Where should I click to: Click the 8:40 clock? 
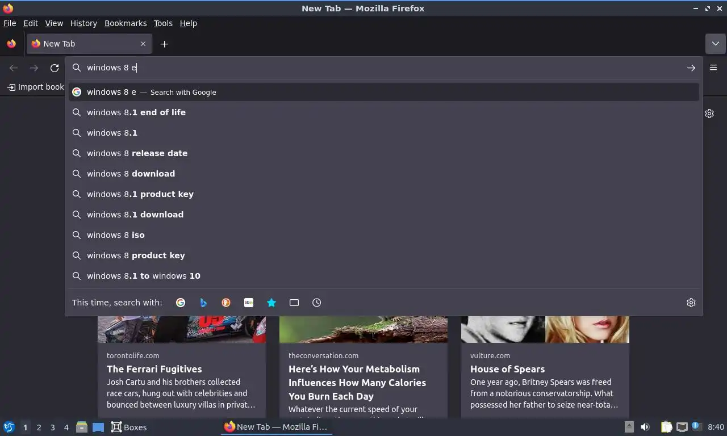(716, 427)
